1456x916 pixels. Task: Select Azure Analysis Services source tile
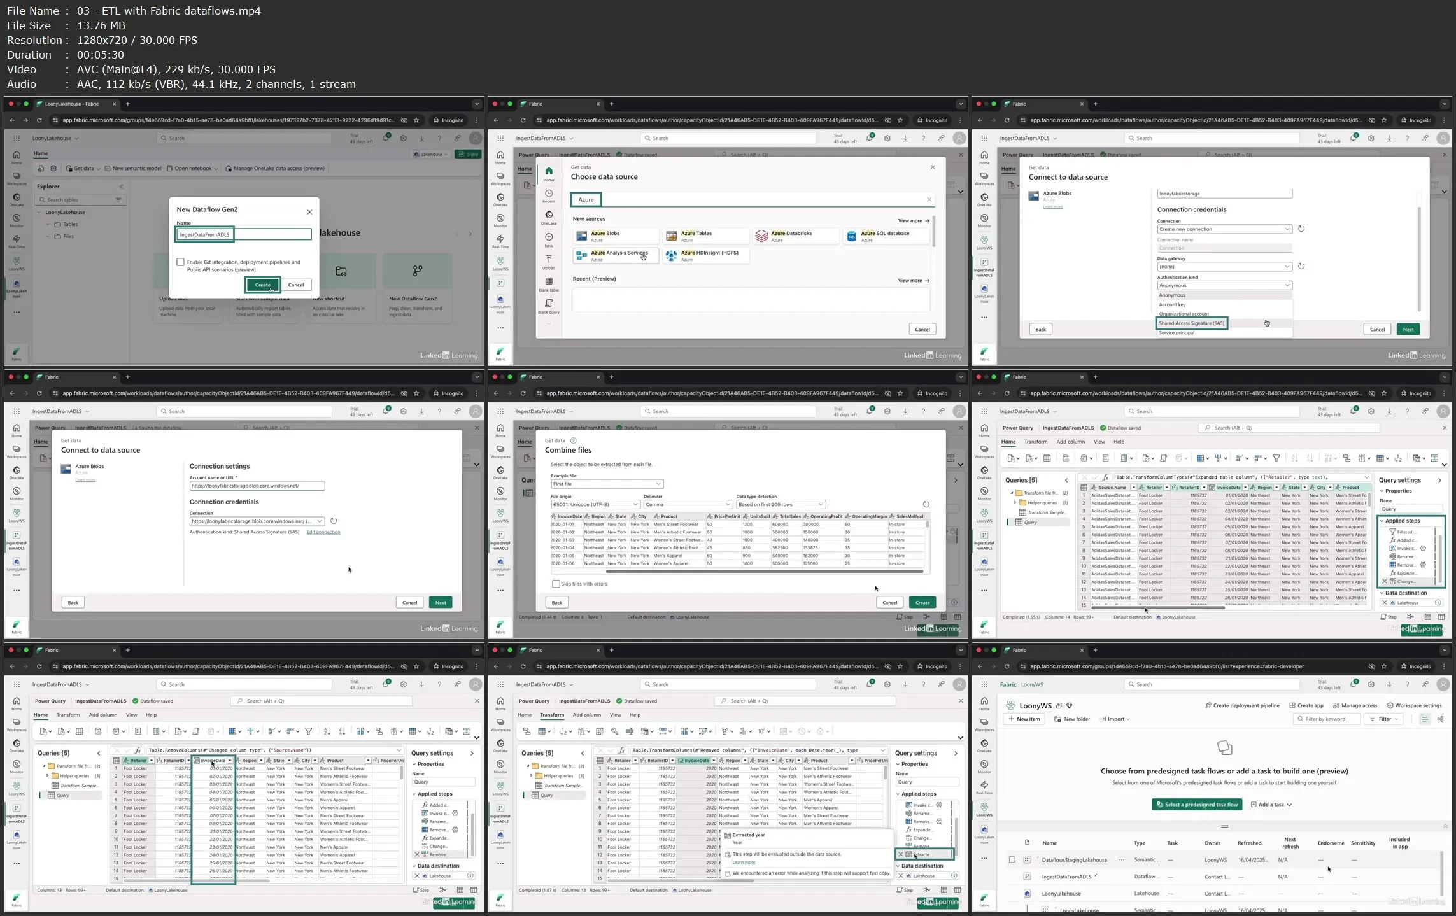(x=615, y=256)
